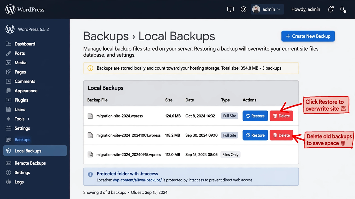Click the briefcase icon beside Settings above Backups
The image size is (355, 199).
(9, 129)
